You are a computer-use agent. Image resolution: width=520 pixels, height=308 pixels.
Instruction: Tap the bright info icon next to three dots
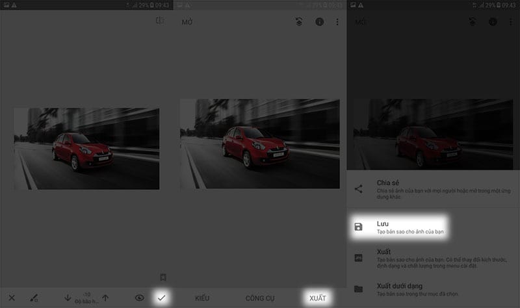pyautogui.click(x=319, y=22)
